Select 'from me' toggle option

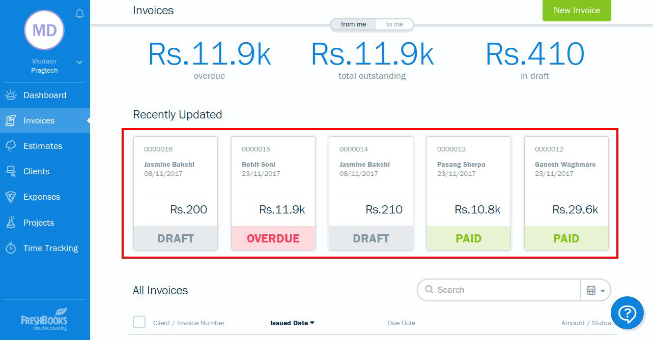pos(353,24)
